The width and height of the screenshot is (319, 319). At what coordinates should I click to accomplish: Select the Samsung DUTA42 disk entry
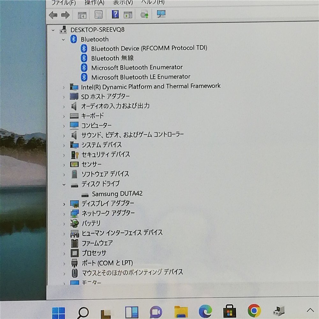117,194
